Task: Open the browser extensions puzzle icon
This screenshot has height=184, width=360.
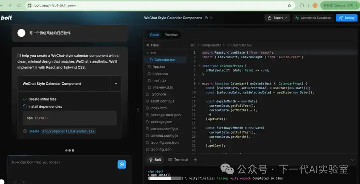Action: 302,5
